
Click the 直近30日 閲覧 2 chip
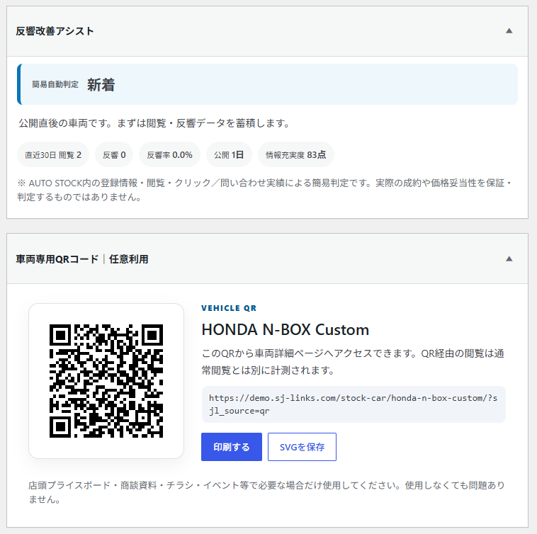(53, 154)
